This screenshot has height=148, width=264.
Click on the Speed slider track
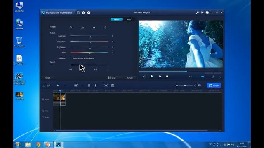point(89,65)
